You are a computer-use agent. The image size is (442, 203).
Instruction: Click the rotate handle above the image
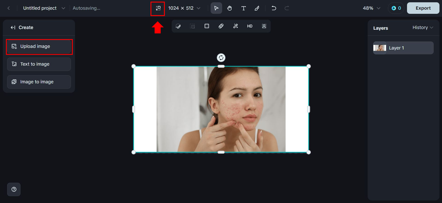[x=221, y=57]
